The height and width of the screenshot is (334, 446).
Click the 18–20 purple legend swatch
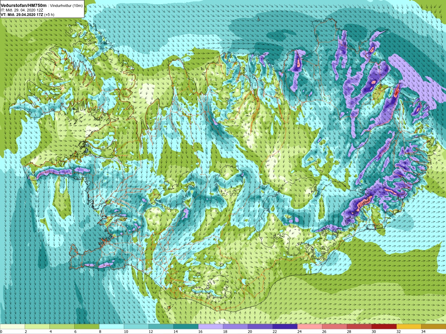[235, 327]
